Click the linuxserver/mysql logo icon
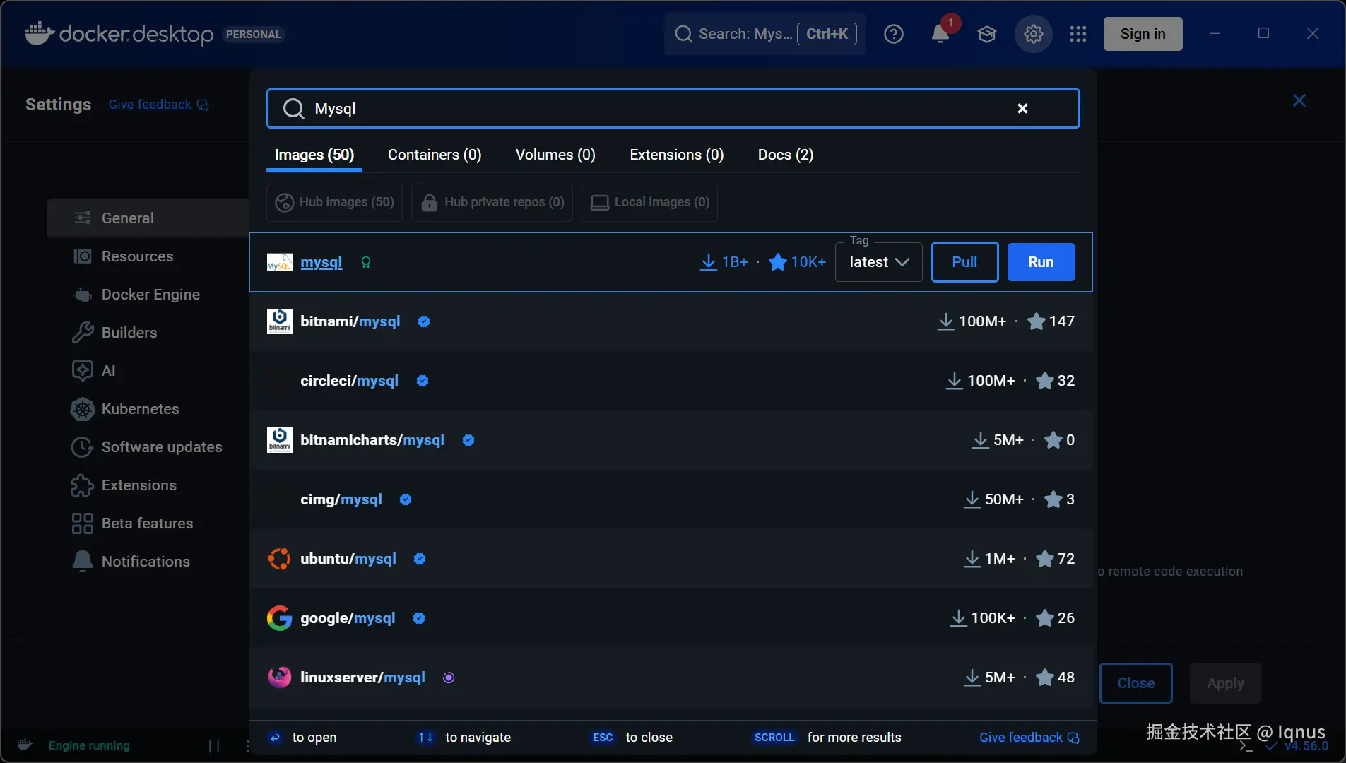 click(x=279, y=678)
